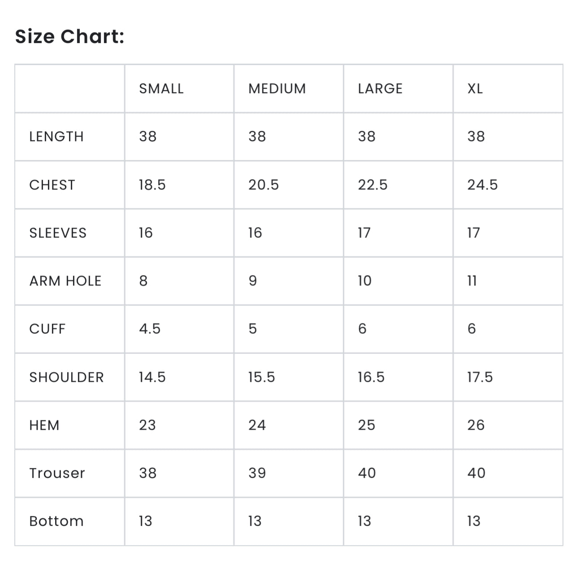Click the LENGTH row label
The image size is (568, 578).
coord(56,137)
